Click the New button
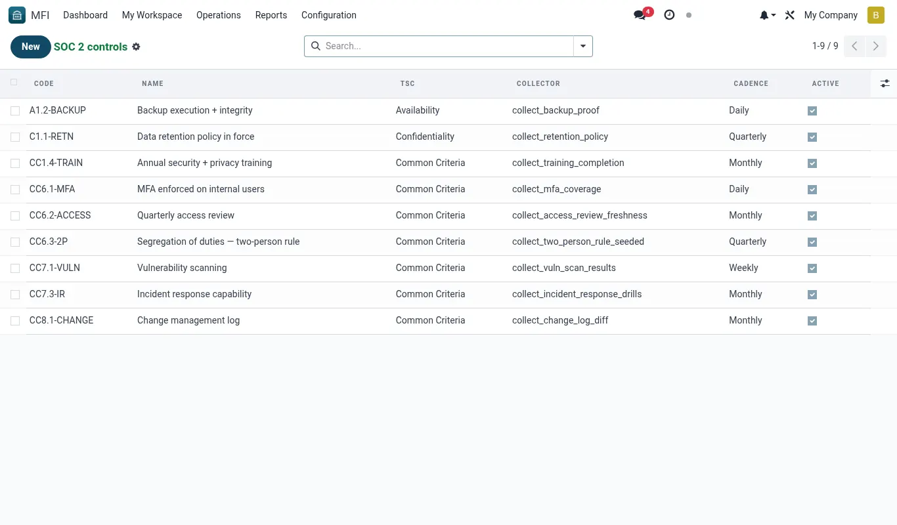Screen dimensions: 897x525 point(31,47)
